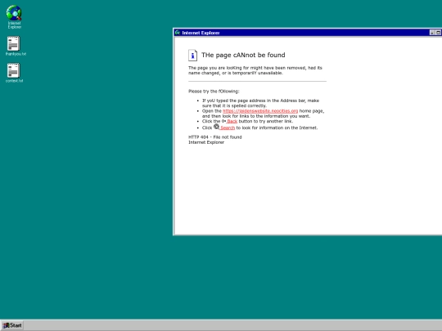Open the Internet Explorer desktop shortcut

point(14,17)
